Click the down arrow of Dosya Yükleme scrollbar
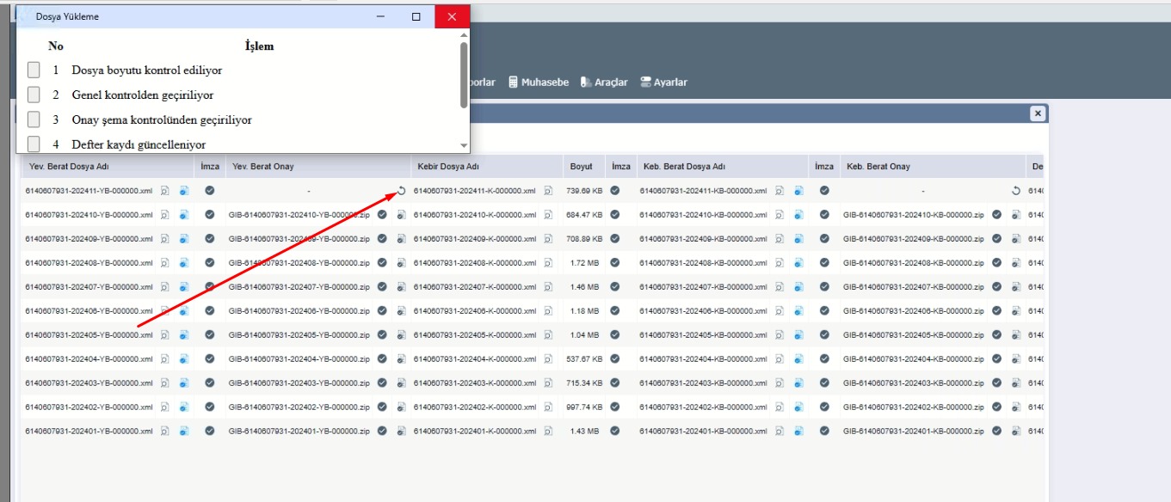Image resolution: width=1171 pixels, height=502 pixels. [x=465, y=147]
